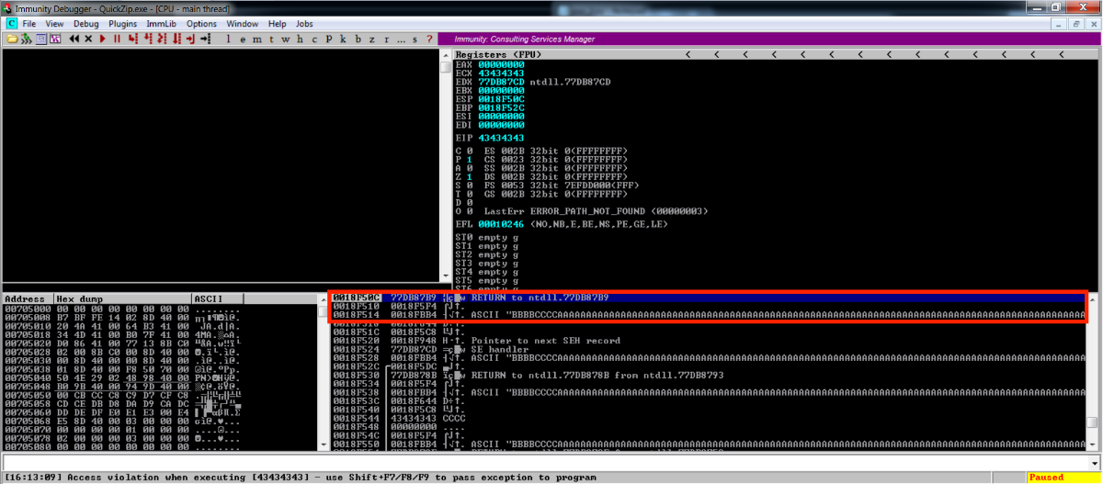This screenshot has height=484, width=1103.
Task: Click the Address column header in dump
Action: 27,298
